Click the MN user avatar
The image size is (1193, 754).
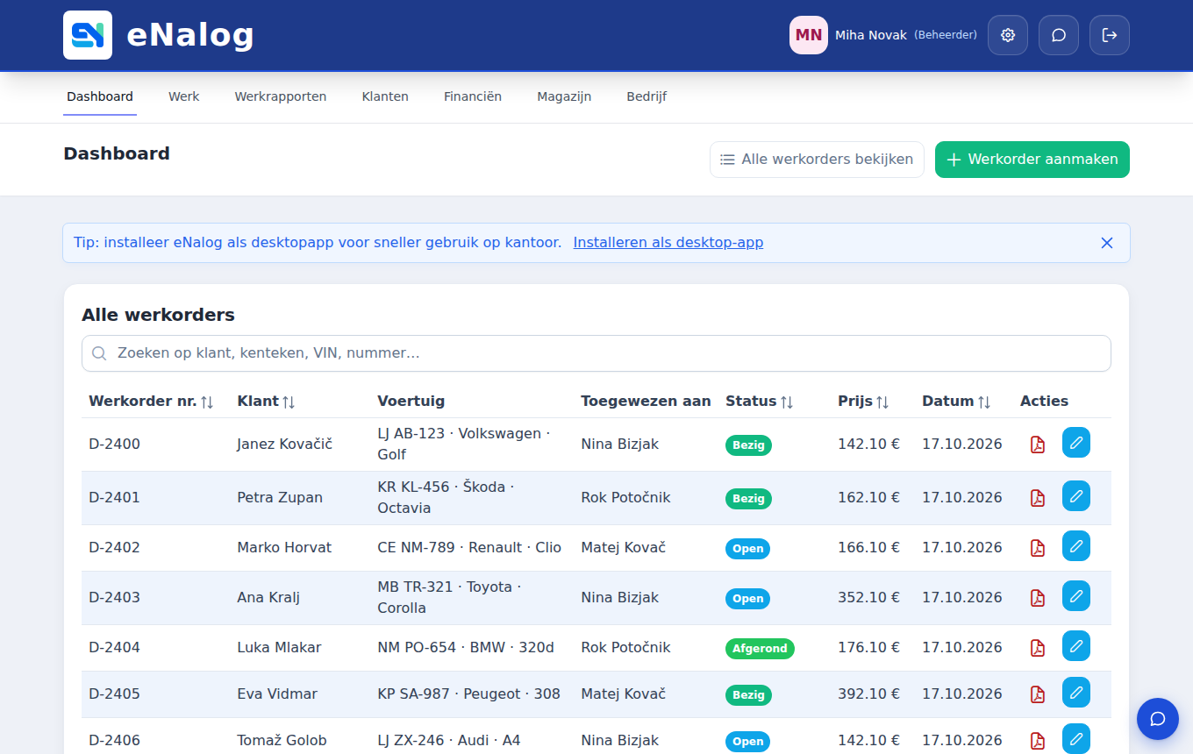pos(809,35)
